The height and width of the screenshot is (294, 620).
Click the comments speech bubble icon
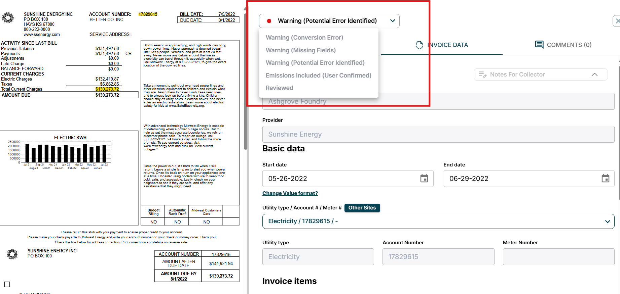pos(539,45)
